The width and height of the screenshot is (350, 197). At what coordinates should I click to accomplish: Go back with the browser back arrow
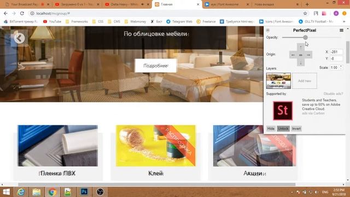click(5, 13)
